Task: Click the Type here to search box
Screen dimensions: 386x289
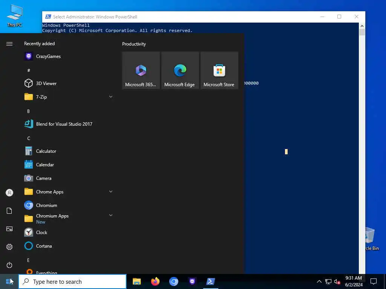Action: click(73, 281)
